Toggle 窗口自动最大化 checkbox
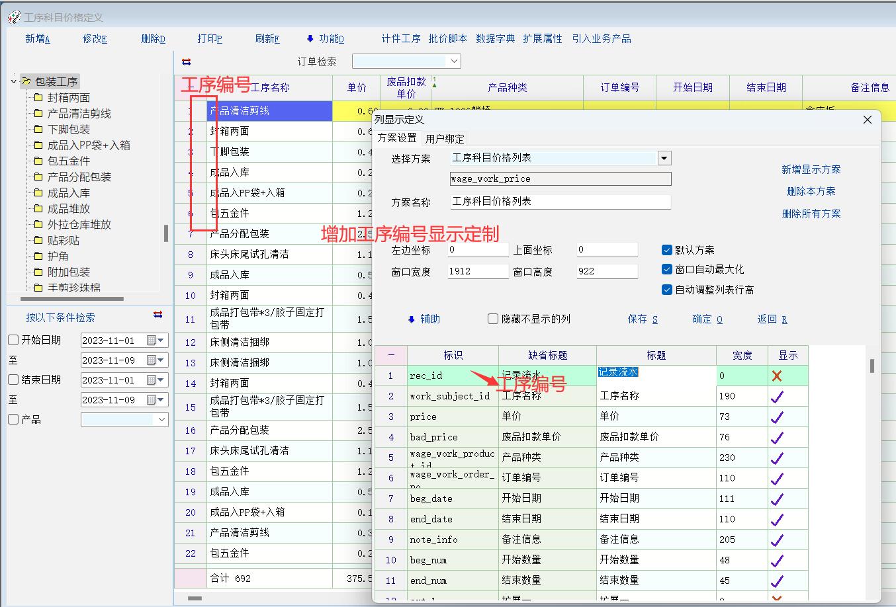This screenshot has width=896, height=607. point(667,270)
